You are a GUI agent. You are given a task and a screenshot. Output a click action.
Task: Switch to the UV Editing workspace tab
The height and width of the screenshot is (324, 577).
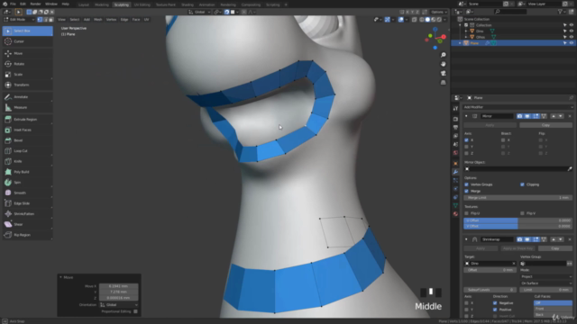click(142, 4)
